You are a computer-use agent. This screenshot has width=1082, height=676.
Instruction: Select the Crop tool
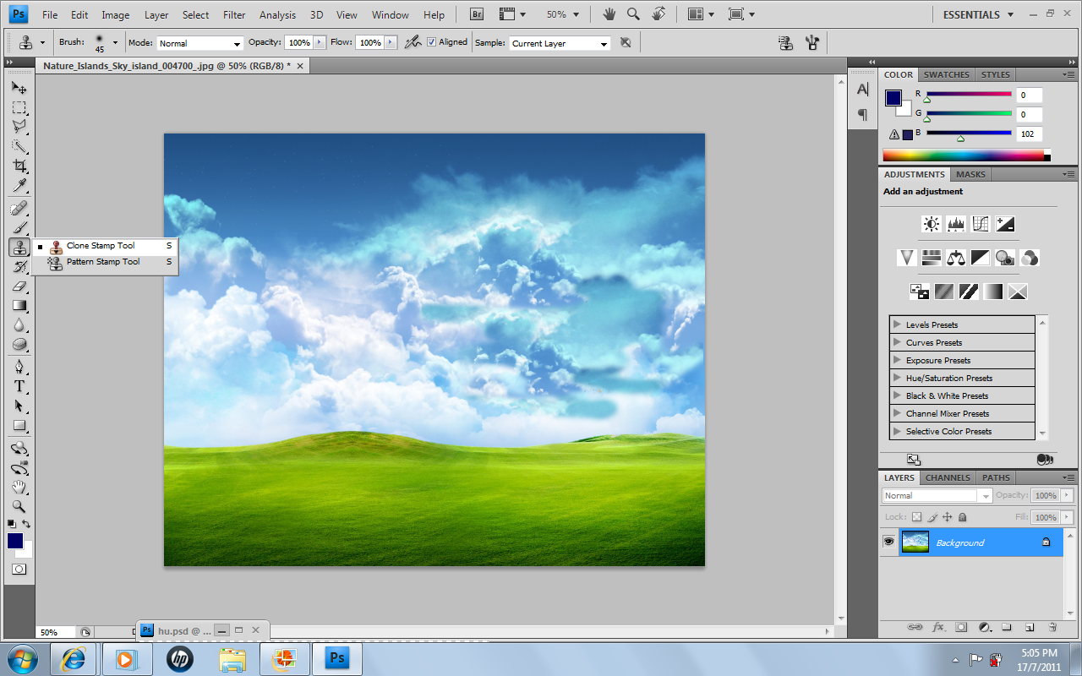pyautogui.click(x=19, y=166)
